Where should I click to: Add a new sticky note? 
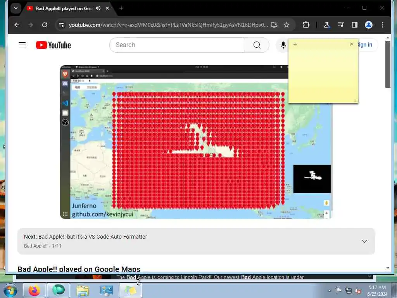pos(295,44)
